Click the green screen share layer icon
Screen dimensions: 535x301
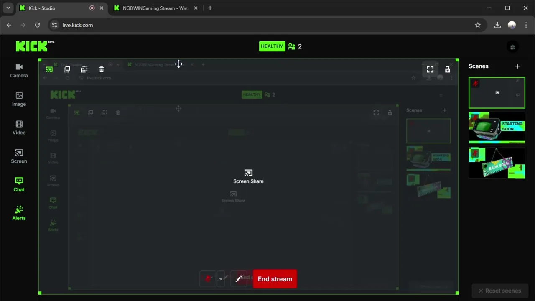(49, 69)
